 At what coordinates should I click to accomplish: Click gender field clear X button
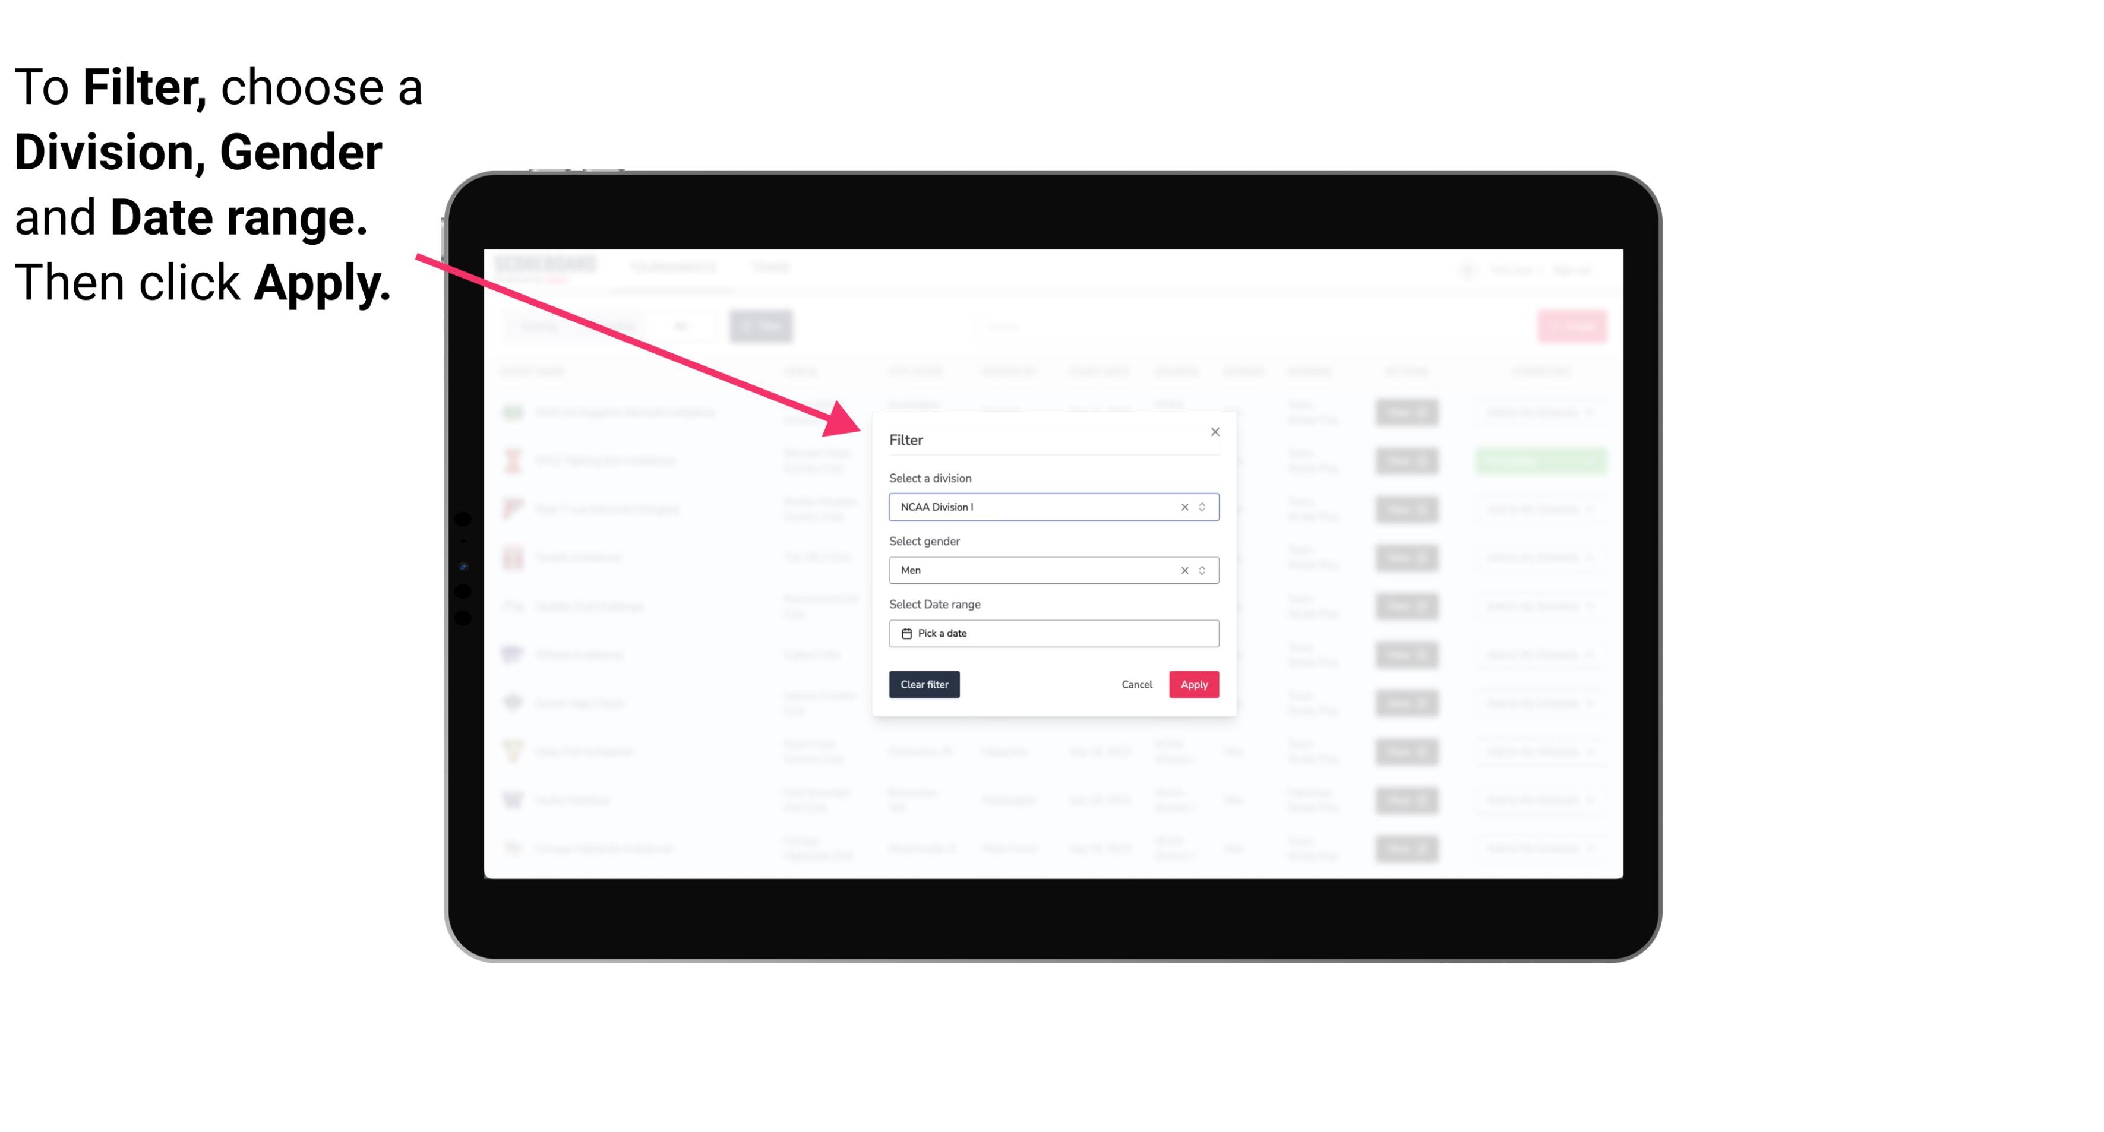click(x=1182, y=570)
